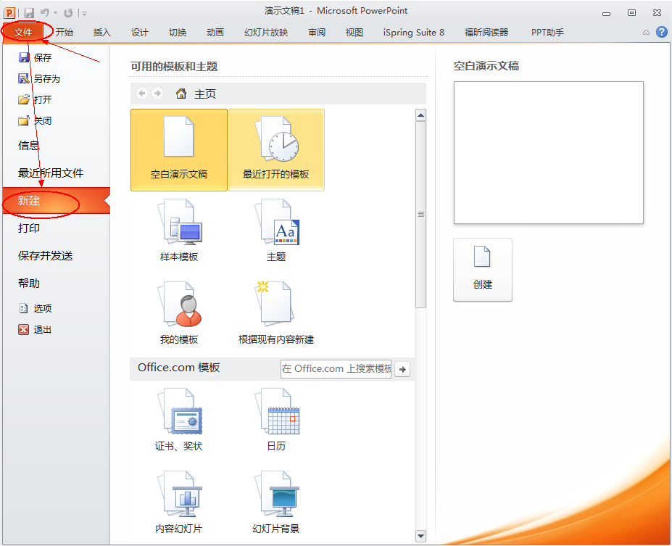This screenshot has height=546, width=672.
Task: Switch to the 视图 ribbon tab
Action: click(354, 32)
